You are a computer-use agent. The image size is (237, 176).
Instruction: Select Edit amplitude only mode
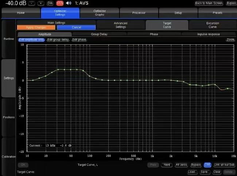pos(31,40)
